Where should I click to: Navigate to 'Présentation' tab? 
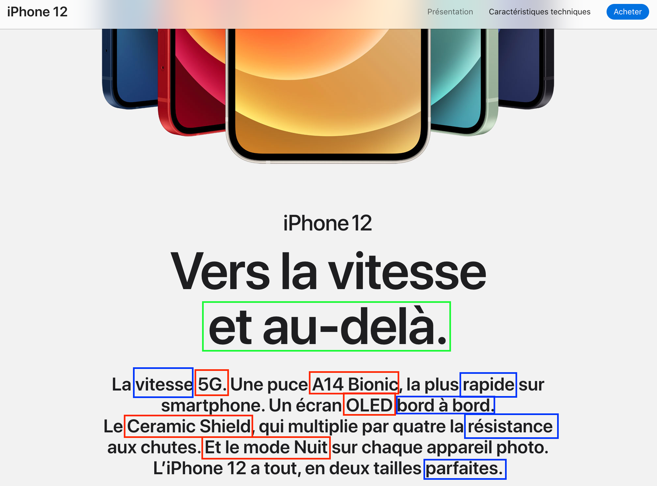click(x=448, y=11)
